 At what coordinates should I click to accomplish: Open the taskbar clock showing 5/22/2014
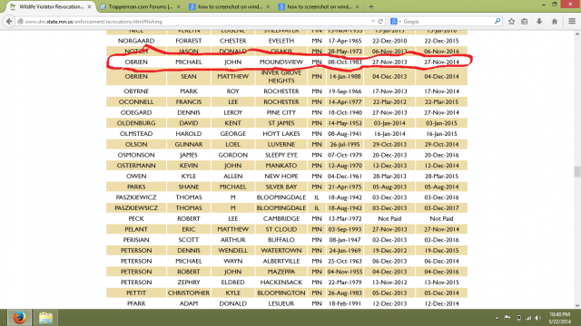[559, 318]
